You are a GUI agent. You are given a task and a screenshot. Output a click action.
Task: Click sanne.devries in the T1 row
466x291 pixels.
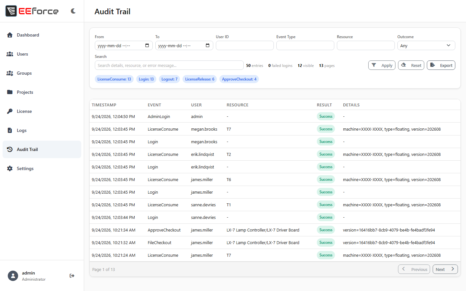[x=203, y=205]
